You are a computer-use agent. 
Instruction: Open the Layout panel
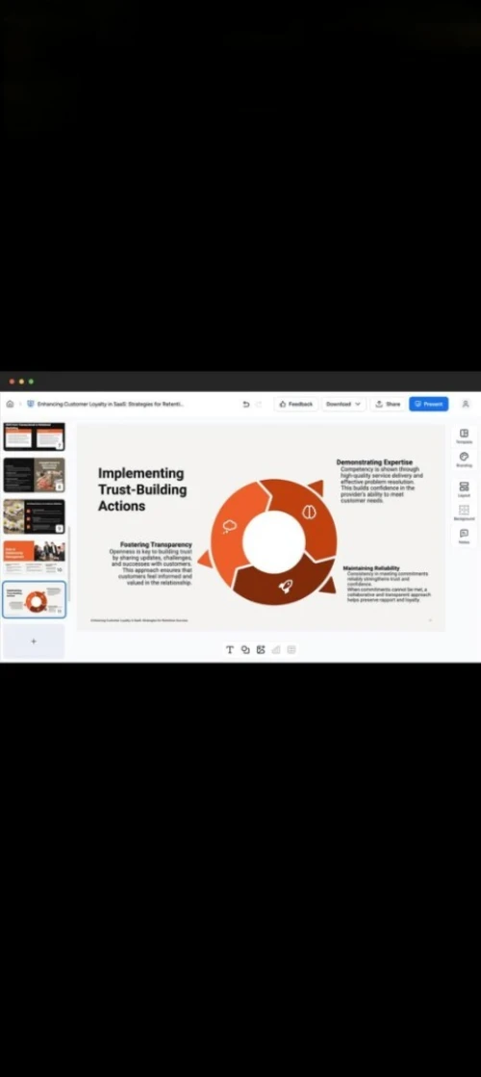464,489
